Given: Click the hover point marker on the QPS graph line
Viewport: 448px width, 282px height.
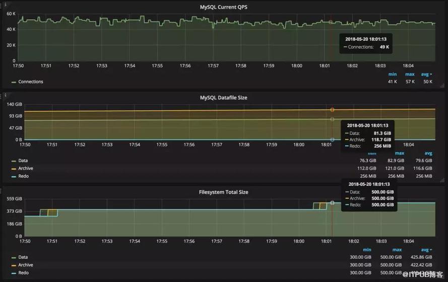Looking at the screenshot, I should [331, 22].
